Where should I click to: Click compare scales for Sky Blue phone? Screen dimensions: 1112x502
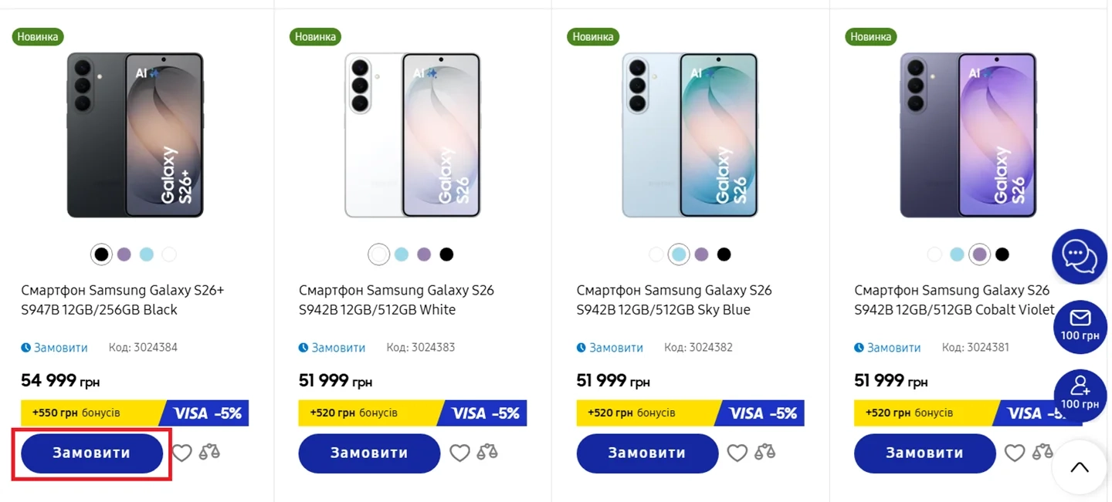764,453
